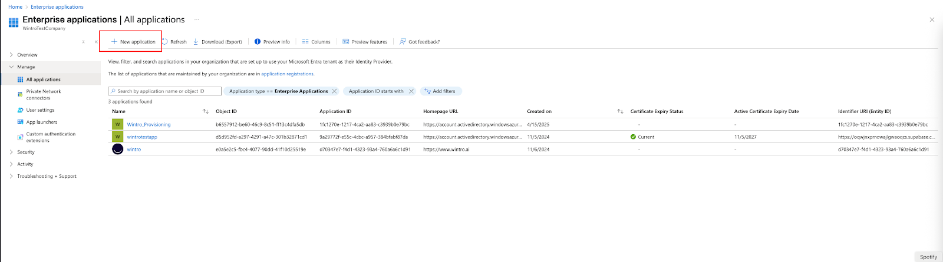The height and width of the screenshot is (262, 943).
Task: Click the wintro smiley logo icon
Action: (x=117, y=149)
